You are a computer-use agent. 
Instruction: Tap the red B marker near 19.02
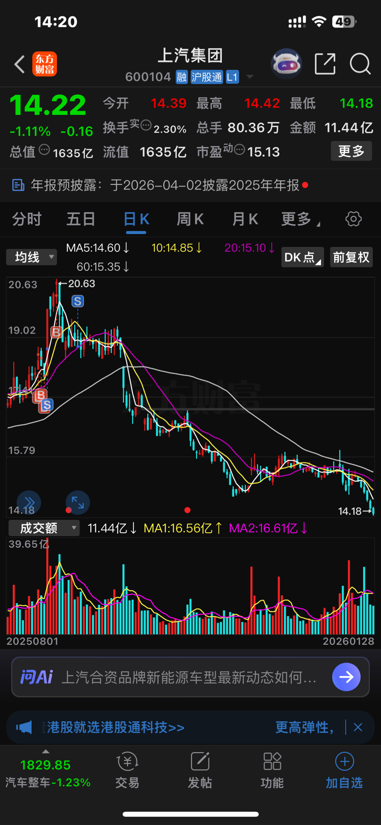point(56,332)
